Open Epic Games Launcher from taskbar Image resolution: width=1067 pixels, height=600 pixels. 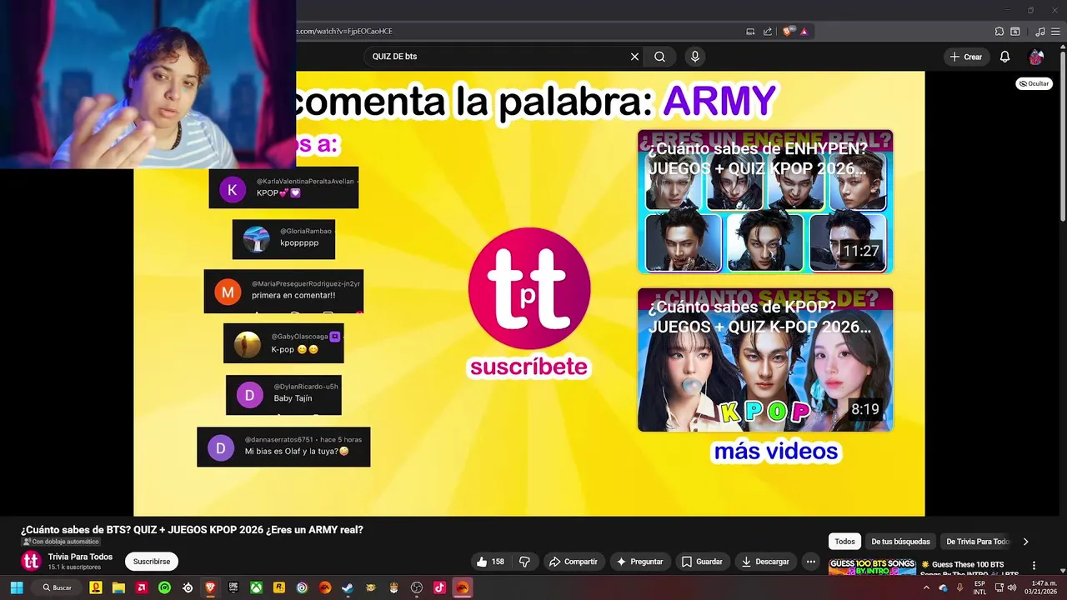[x=233, y=587]
